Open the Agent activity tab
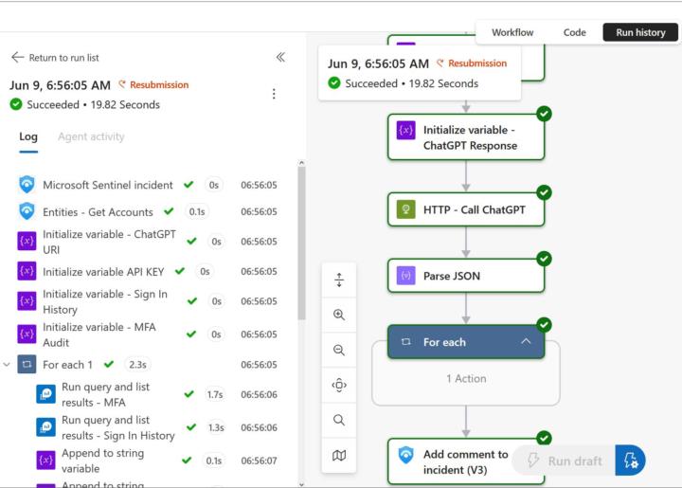The width and height of the screenshot is (682, 488). pos(91,136)
